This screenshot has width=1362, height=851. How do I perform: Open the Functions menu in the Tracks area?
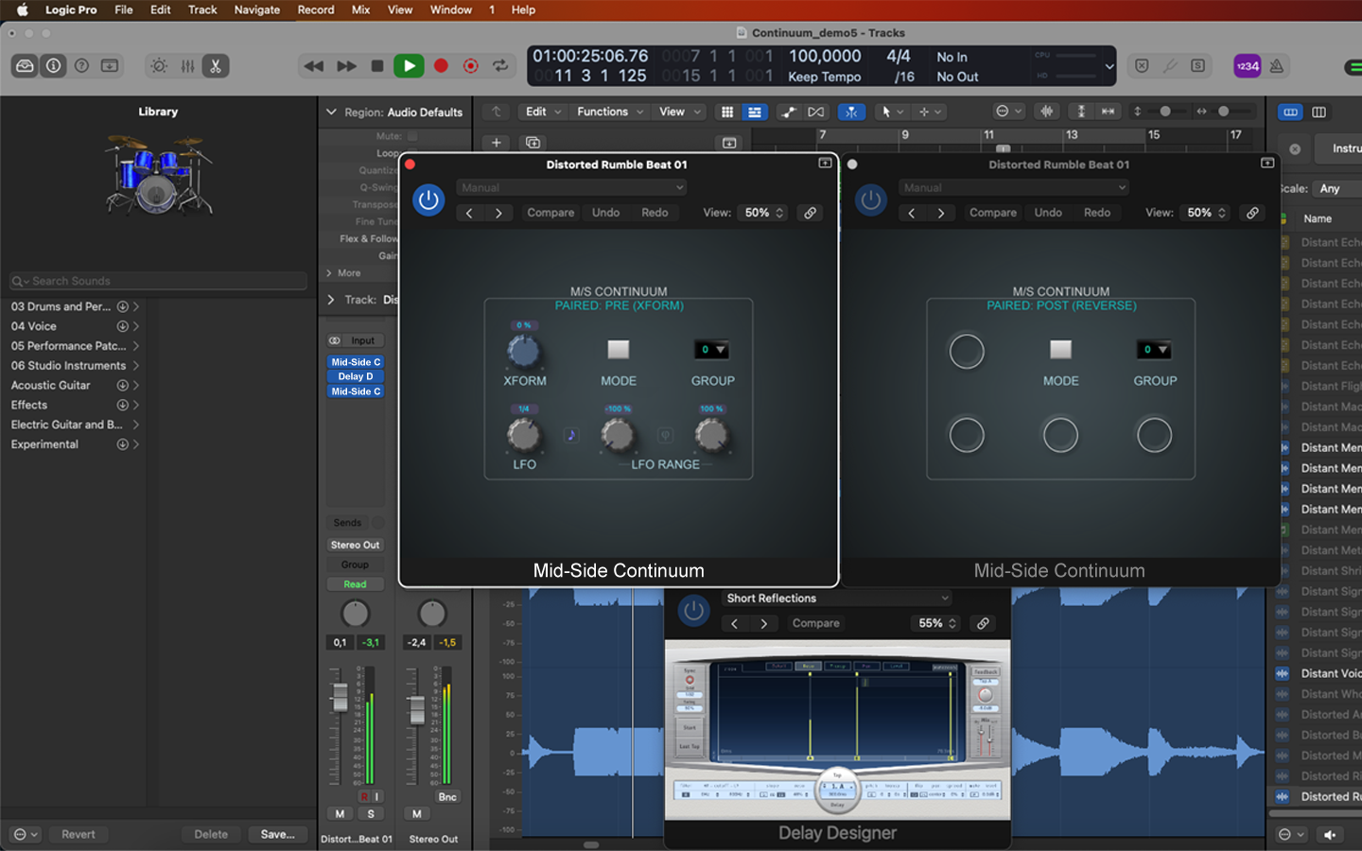(610, 112)
